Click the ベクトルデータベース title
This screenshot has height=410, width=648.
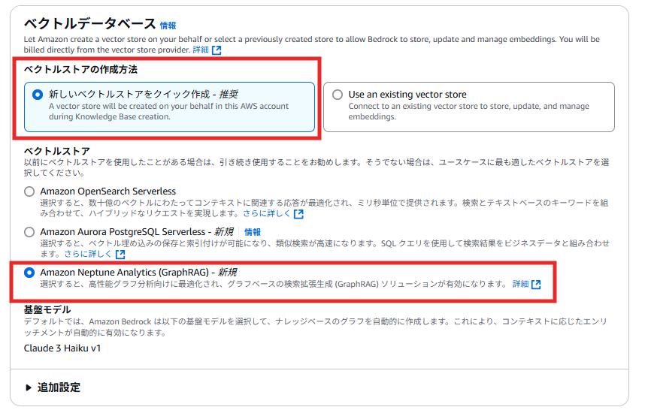point(89,23)
